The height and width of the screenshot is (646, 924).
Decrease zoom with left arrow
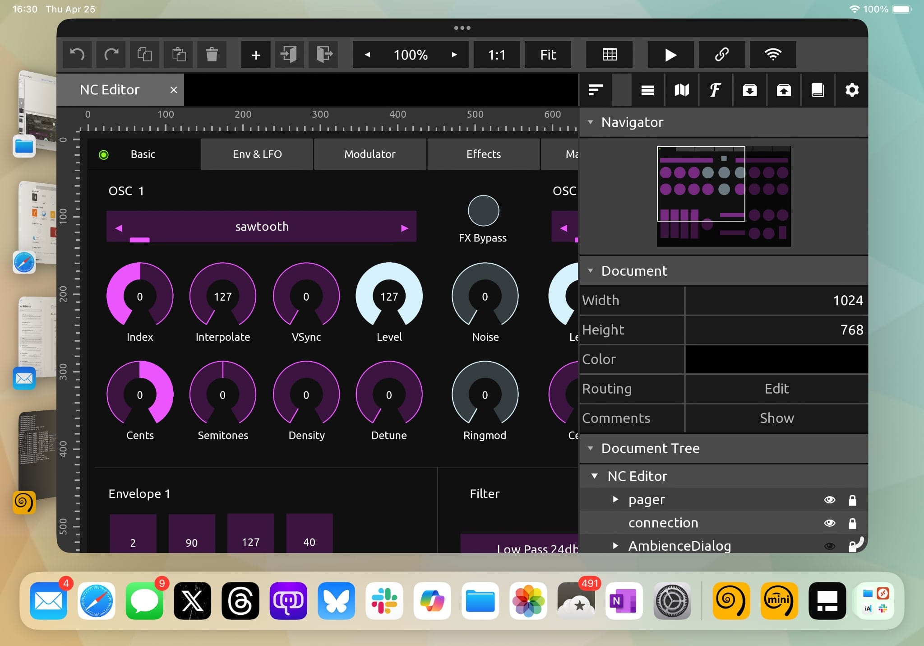(367, 55)
